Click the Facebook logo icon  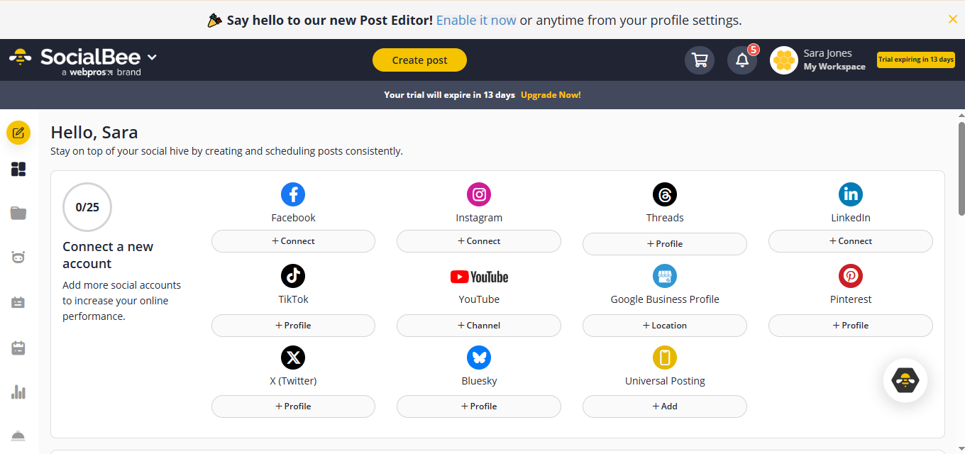tap(293, 194)
